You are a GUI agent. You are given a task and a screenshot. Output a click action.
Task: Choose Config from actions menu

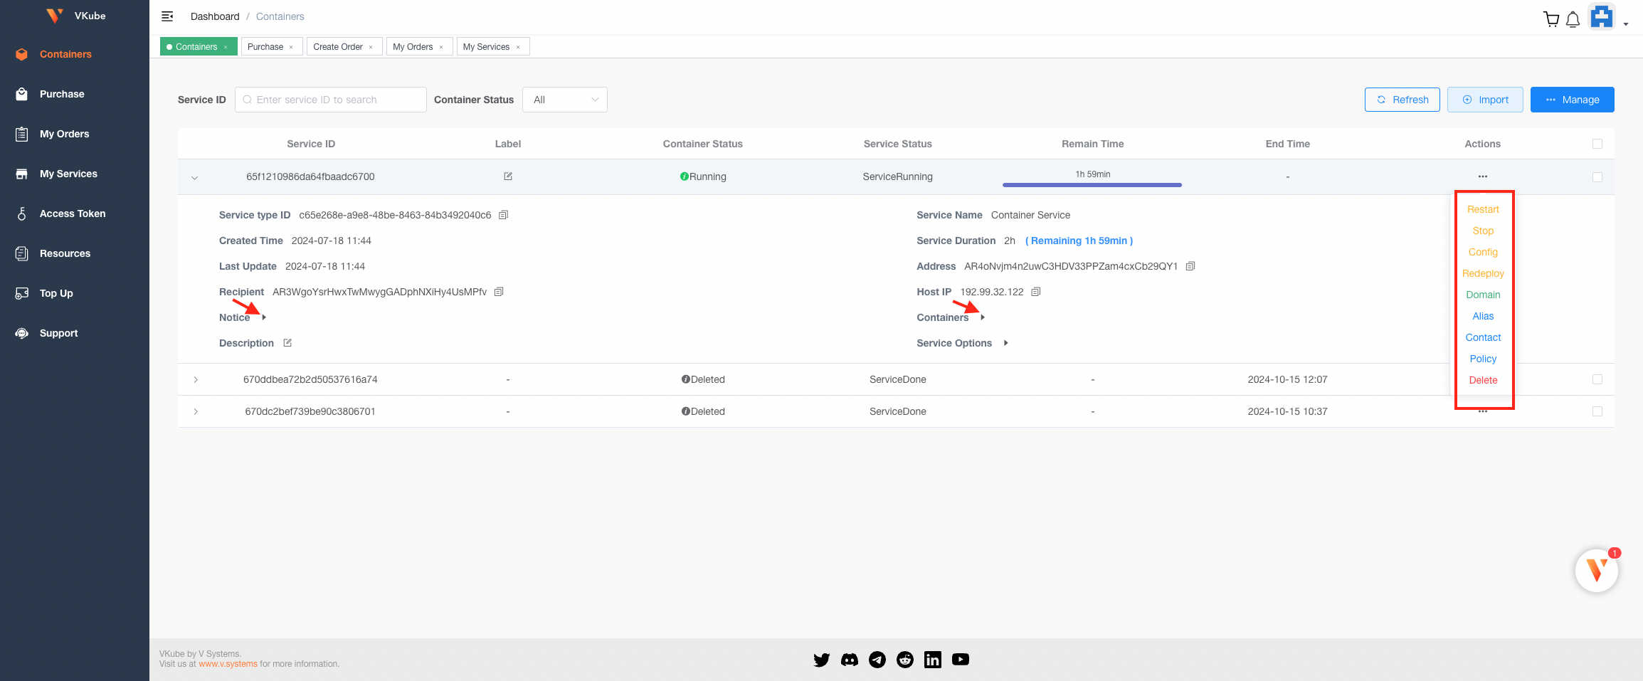click(x=1483, y=252)
